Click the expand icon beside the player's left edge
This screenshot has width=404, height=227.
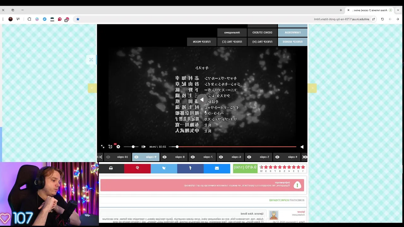click(91, 60)
